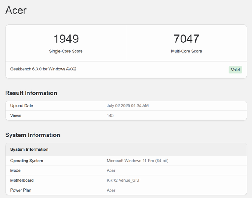Click the Multi-Core Score label

click(186, 51)
